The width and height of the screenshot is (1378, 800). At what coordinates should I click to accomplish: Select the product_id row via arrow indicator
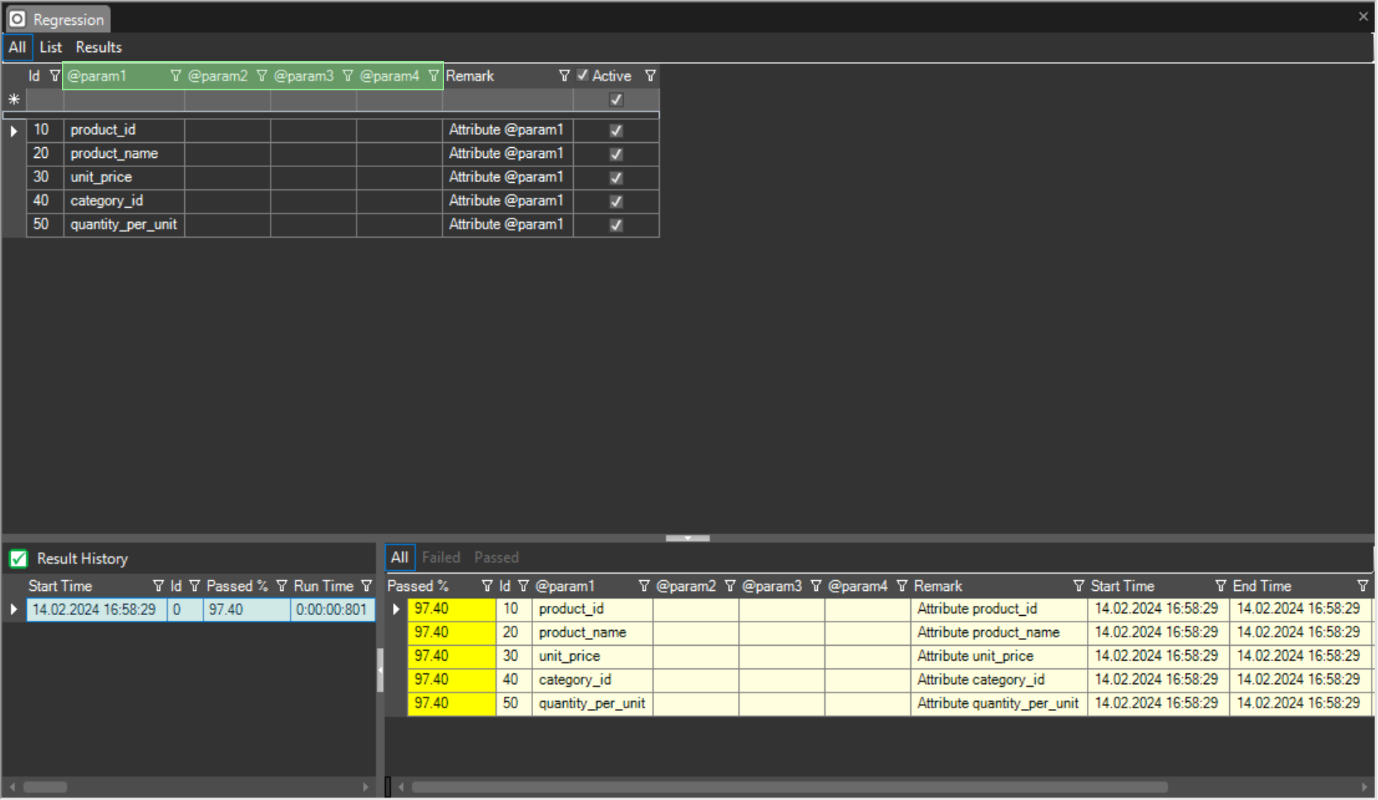point(14,130)
